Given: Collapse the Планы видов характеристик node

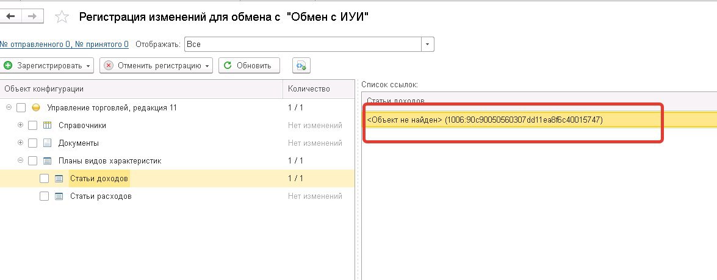Looking at the screenshot, I should pos(20,160).
